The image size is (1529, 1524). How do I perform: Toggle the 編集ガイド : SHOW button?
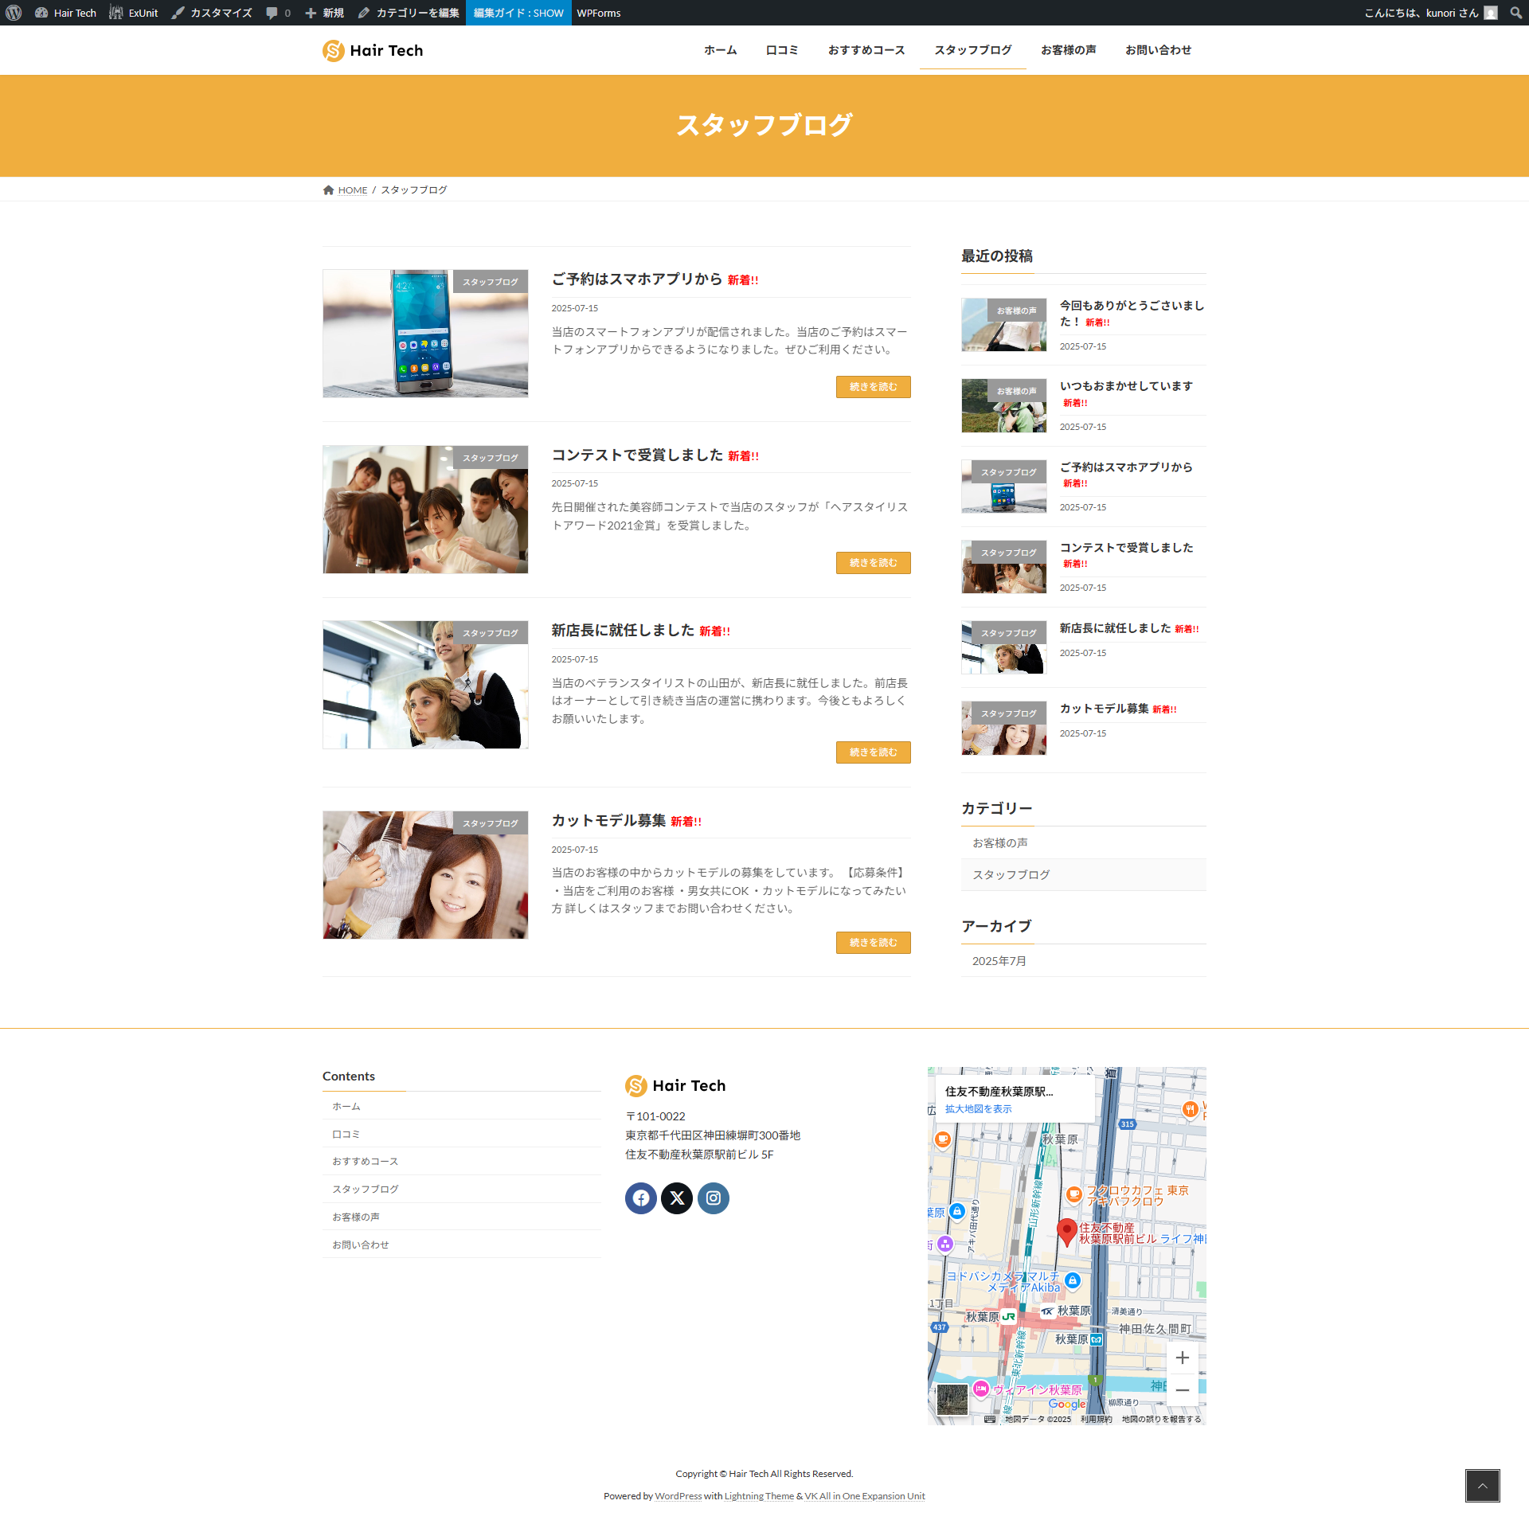coord(518,13)
